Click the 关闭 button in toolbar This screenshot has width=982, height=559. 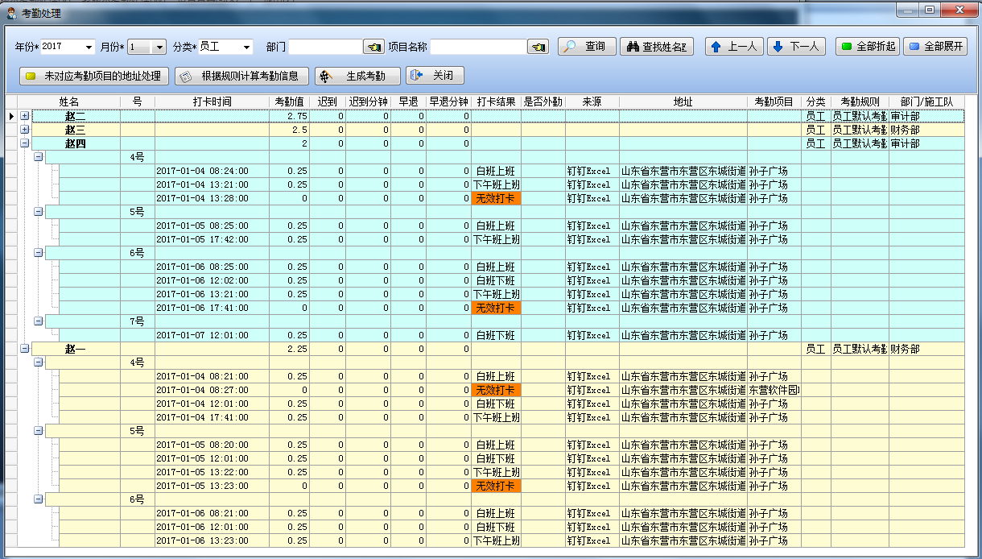tap(435, 76)
